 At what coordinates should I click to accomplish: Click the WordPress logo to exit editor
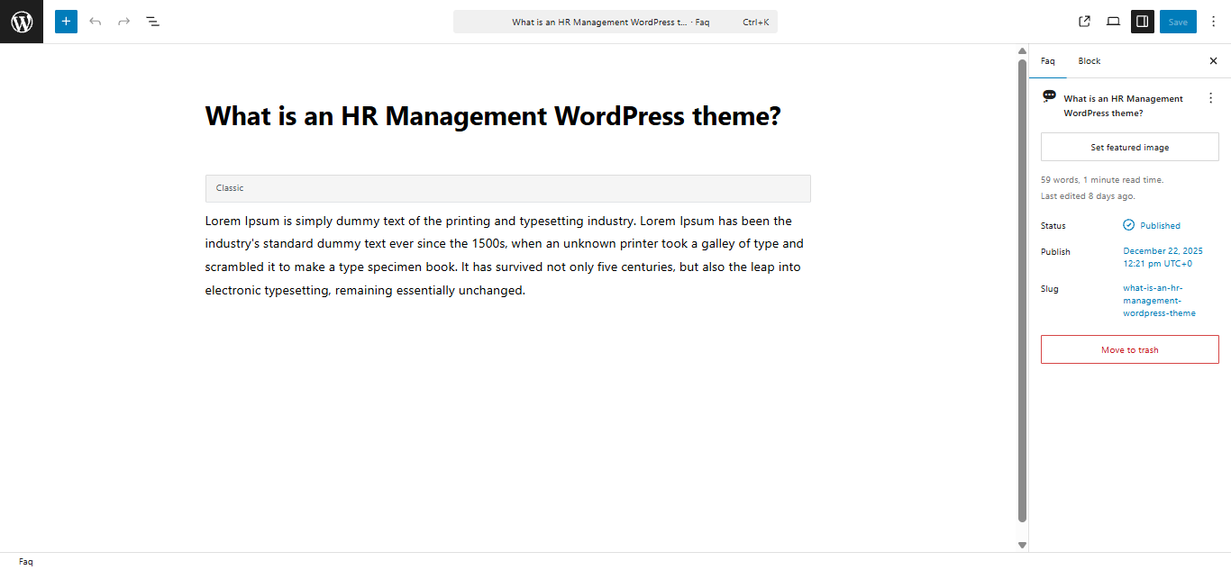(22, 22)
